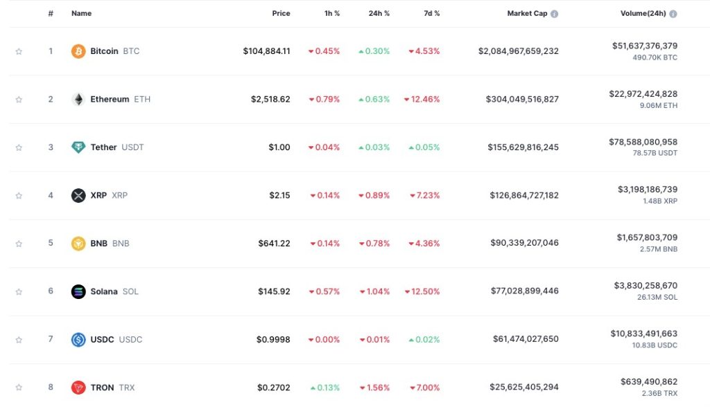Open Market Cap info tooltip icon
The image size is (710, 407).
(554, 14)
